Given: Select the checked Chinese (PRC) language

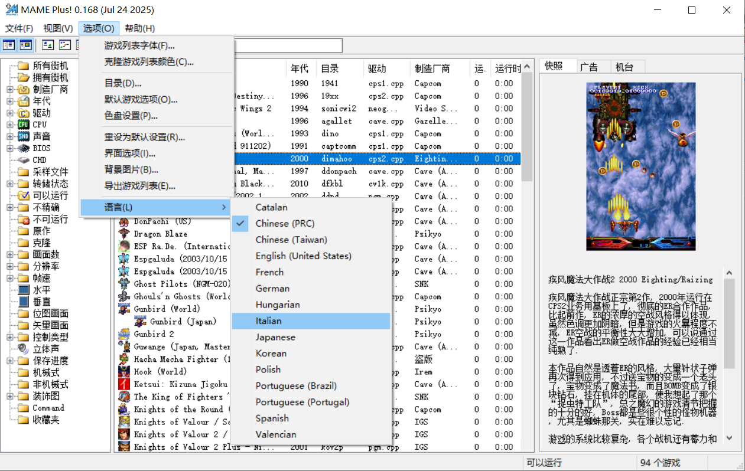Looking at the screenshot, I should click(311, 224).
